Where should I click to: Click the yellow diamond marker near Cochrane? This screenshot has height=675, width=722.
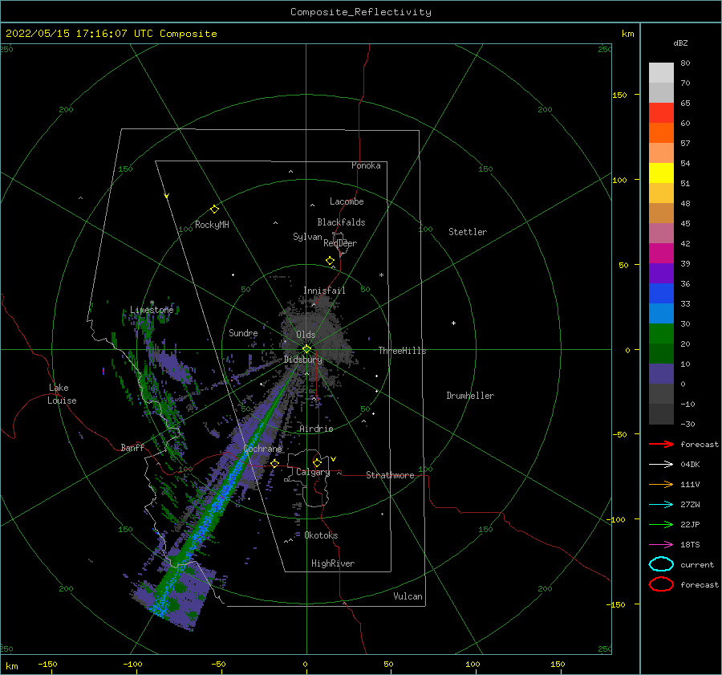tap(275, 463)
